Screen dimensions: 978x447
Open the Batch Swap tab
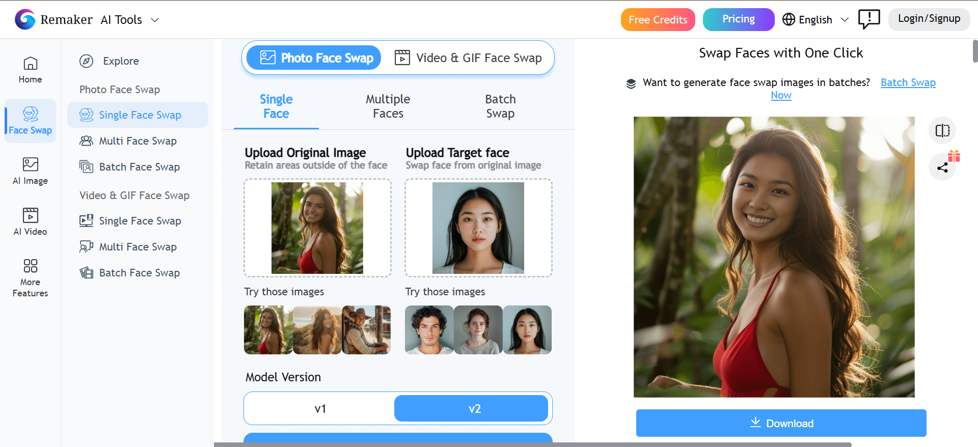[500, 106]
